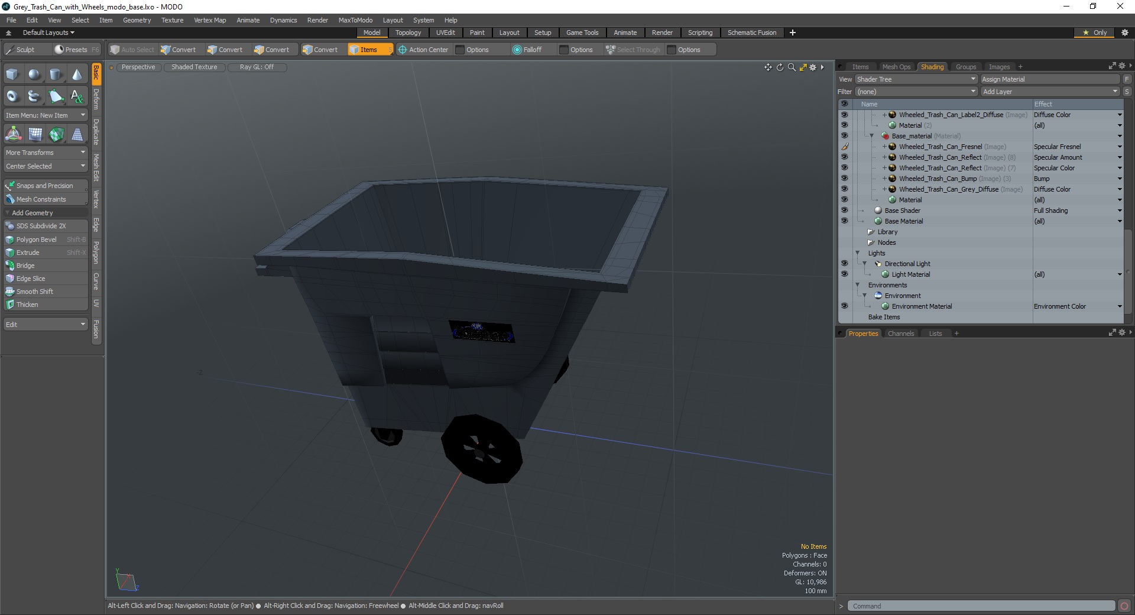1135x615 pixels.
Task: Open More Transforms dropdown
Action: click(x=46, y=153)
